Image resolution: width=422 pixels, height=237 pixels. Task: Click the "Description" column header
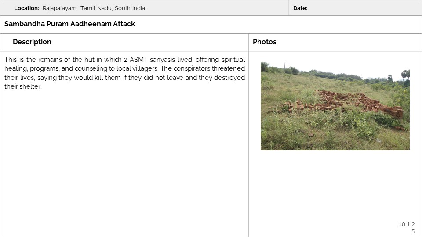pyautogui.click(x=32, y=42)
